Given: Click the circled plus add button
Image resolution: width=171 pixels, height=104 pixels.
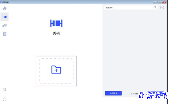Looking at the screenshot, I should (x=162, y=8).
